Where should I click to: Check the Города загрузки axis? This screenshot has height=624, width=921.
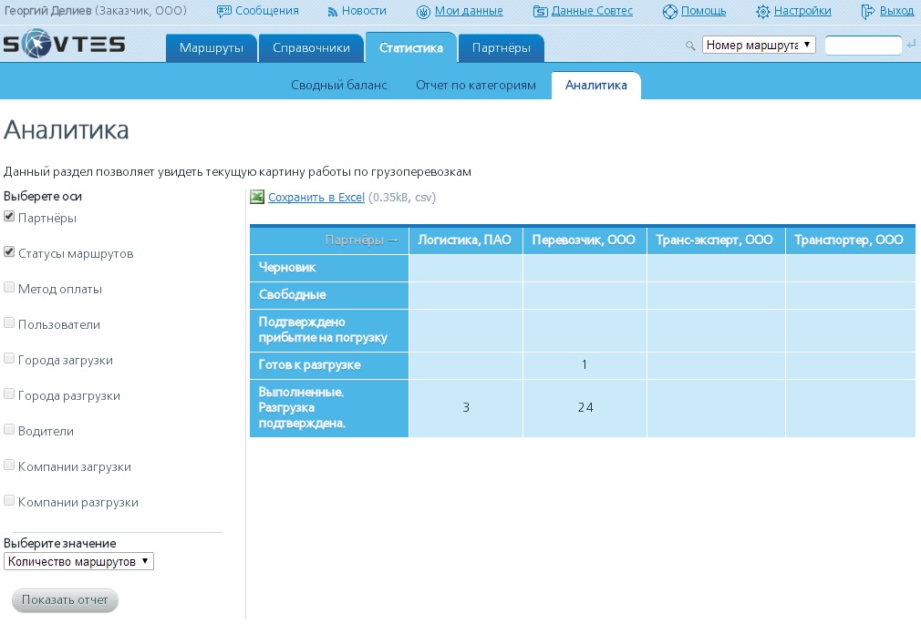coord(9,358)
